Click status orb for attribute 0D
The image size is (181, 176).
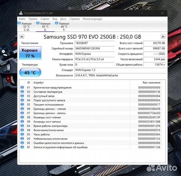[x=22, y=139]
